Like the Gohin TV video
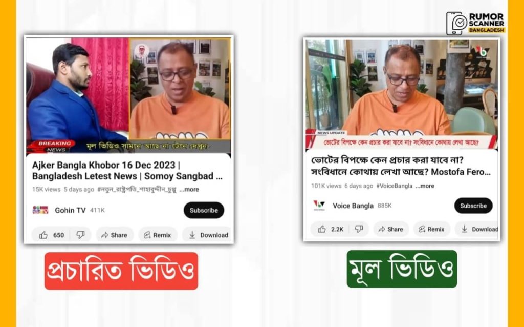Viewport: 524px width, 327px height. click(51, 235)
